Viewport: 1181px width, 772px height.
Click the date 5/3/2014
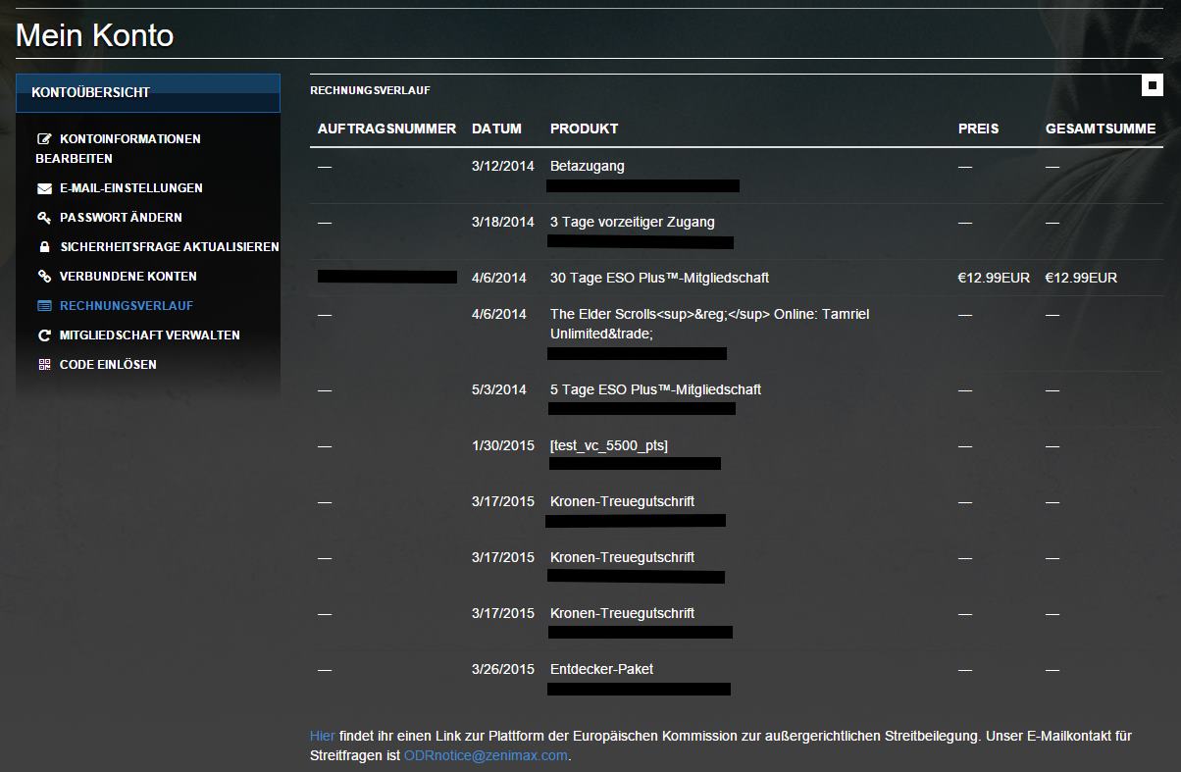click(499, 389)
